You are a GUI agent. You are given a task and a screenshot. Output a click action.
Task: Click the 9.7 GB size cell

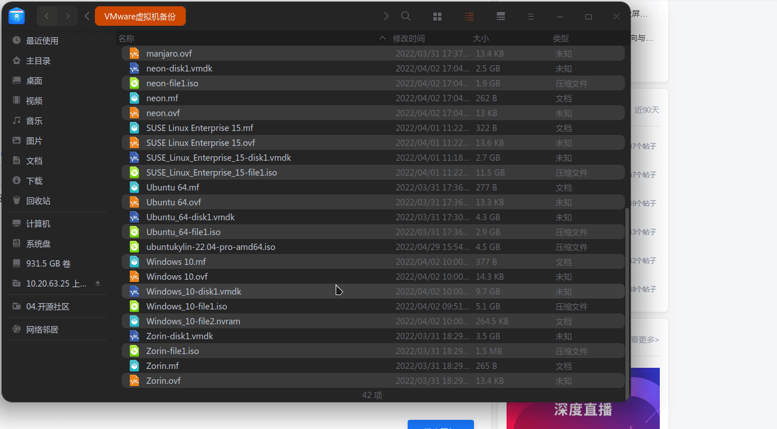click(x=488, y=291)
